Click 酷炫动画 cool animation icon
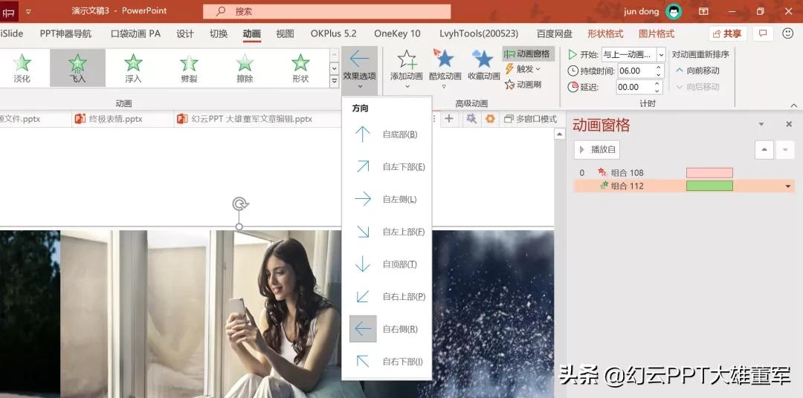 [x=443, y=59]
